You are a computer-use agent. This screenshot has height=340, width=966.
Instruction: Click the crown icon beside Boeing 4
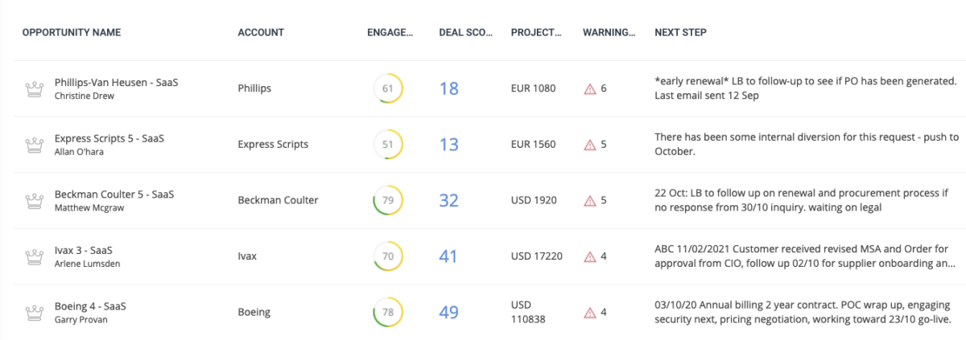34,312
